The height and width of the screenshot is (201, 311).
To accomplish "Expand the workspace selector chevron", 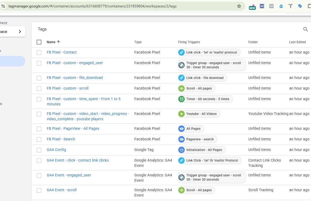I will (20, 32).
